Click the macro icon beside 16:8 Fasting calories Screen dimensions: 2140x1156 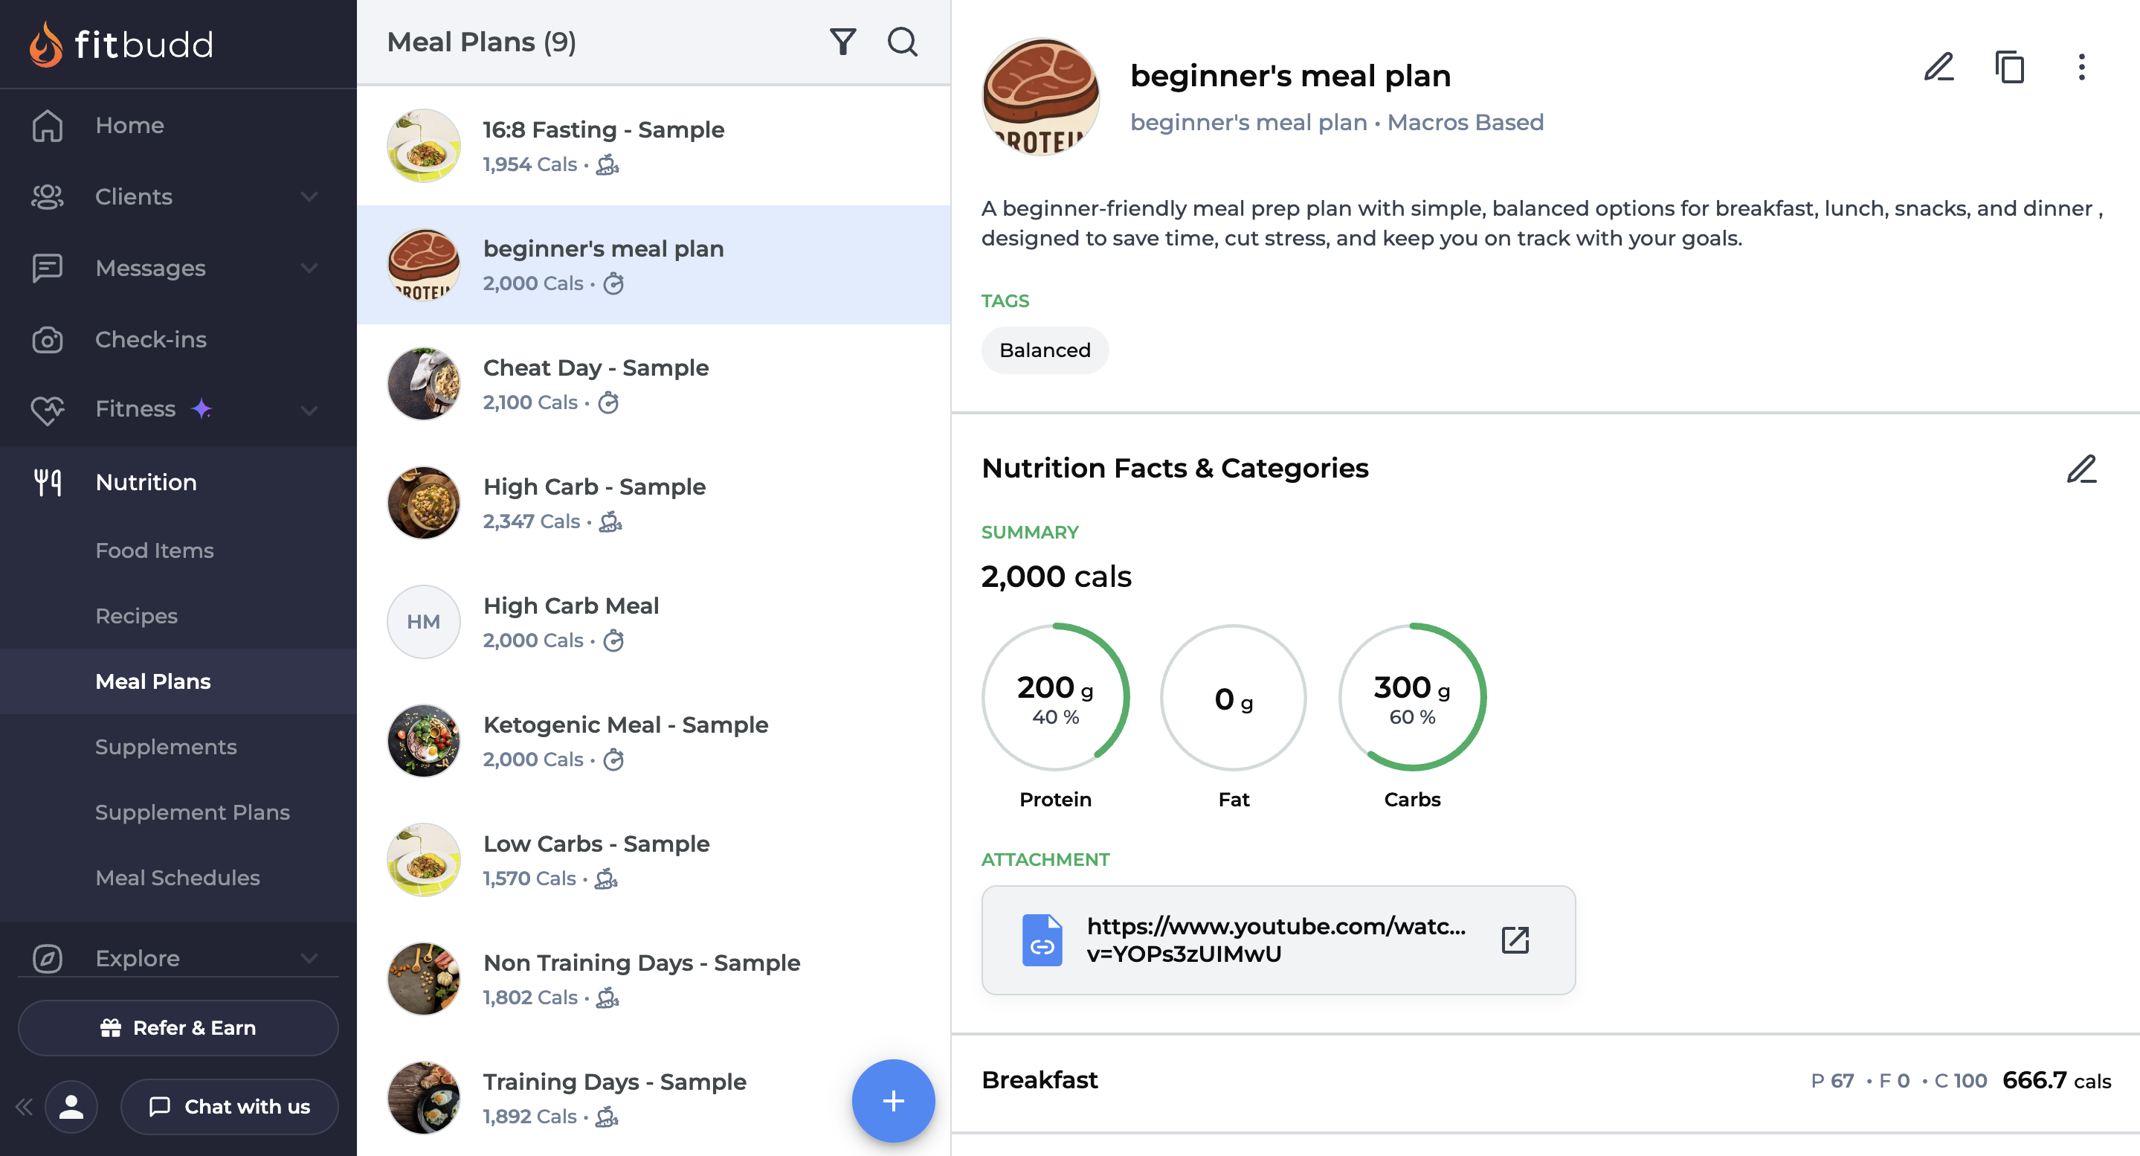point(608,164)
